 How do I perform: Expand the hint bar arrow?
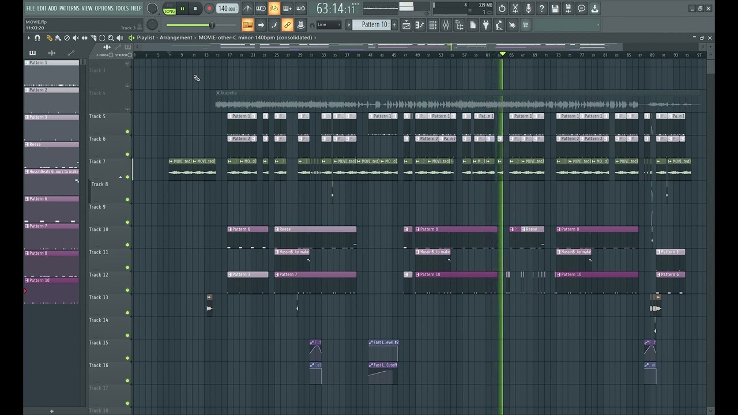[598, 25]
